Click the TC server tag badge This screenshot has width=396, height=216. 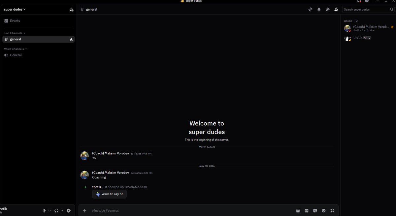(x=367, y=38)
